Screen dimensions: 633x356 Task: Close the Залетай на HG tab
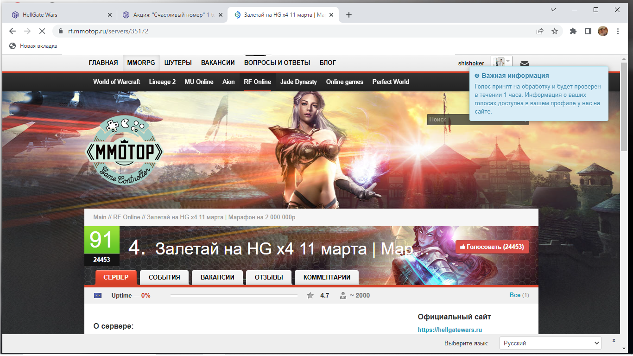(x=332, y=15)
